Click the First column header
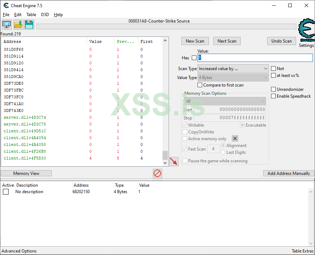The height and width of the screenshot is (255, 315). pos(150,41)
